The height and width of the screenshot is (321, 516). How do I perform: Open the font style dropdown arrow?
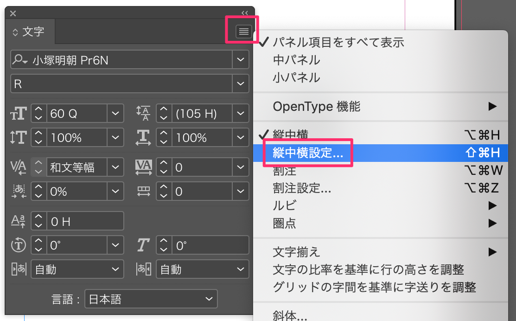241,83
